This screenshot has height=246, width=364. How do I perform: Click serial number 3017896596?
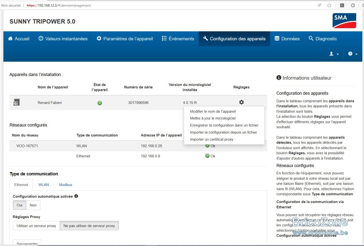point(138,103)
